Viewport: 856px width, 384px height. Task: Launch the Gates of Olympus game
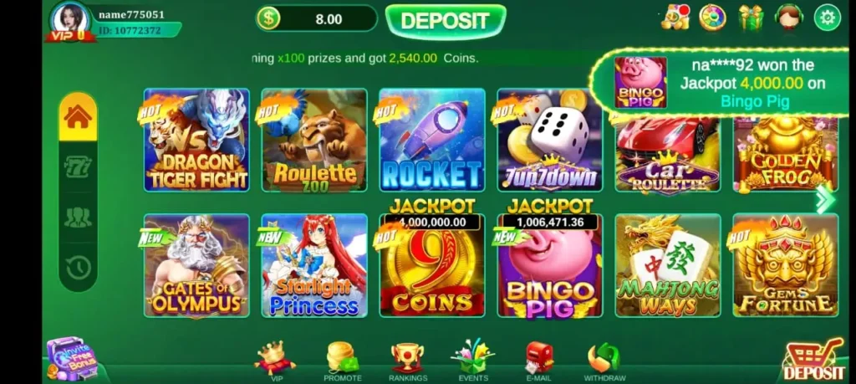click(196, 265)
